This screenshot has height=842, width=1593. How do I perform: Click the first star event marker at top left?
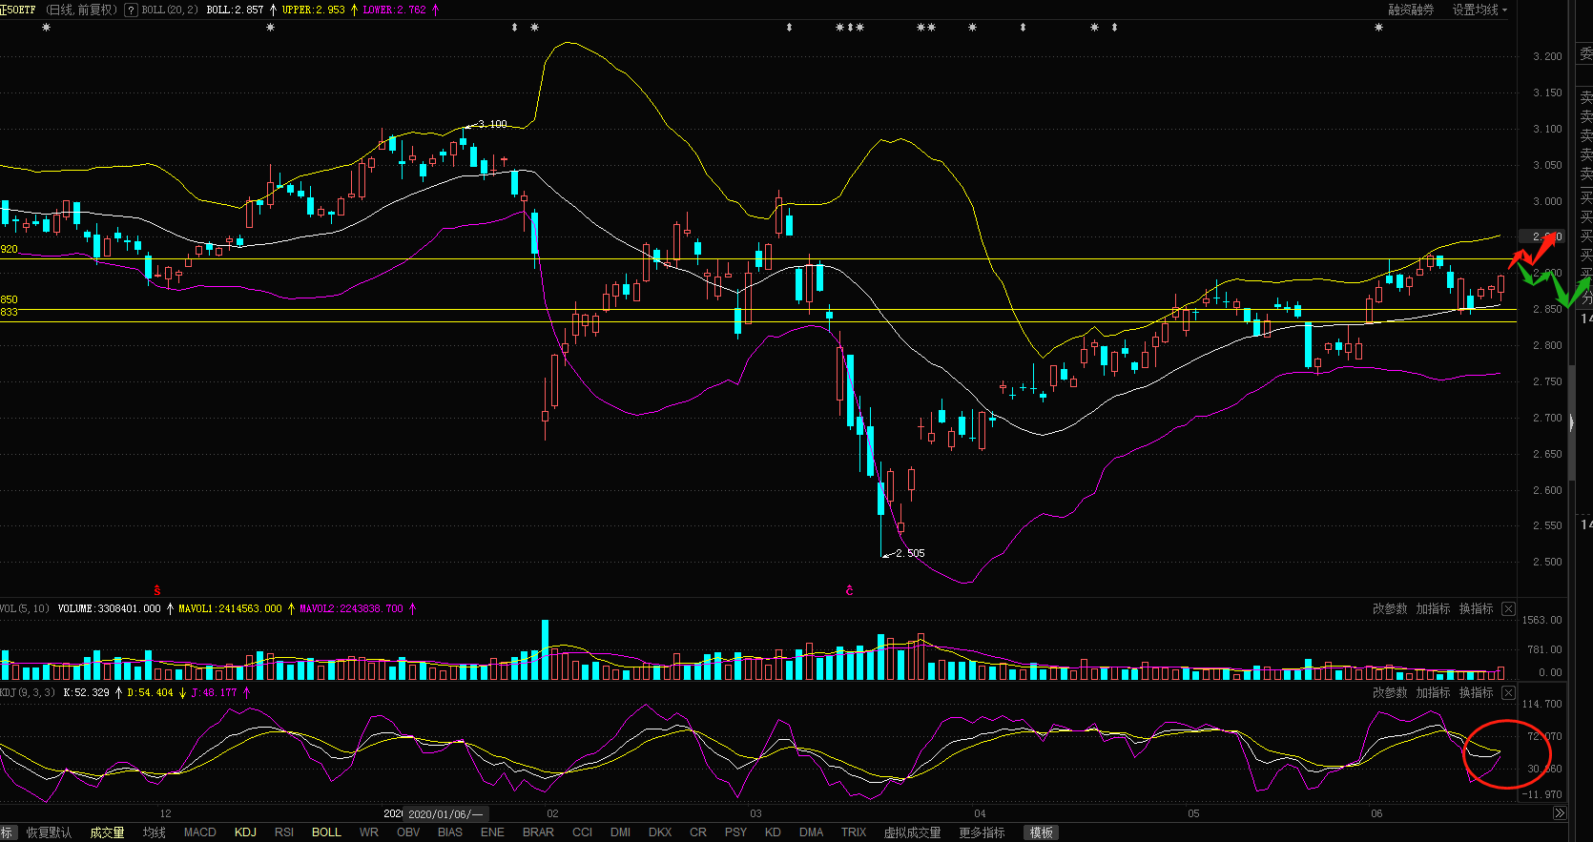(x=46, y=28)
